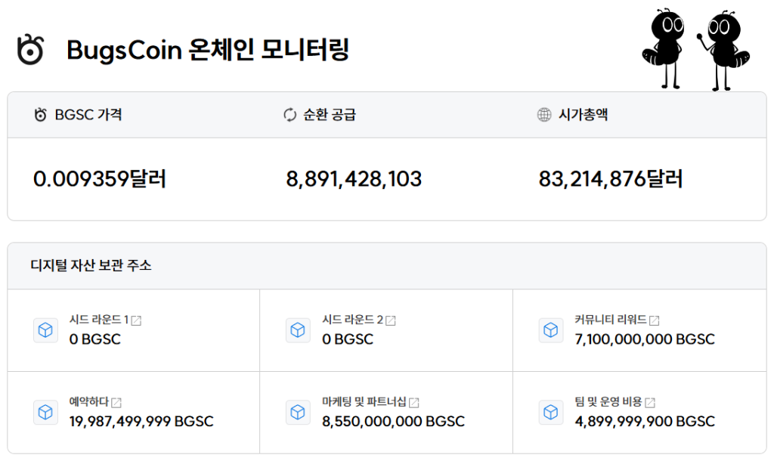This screenshot has width=774, height=461.
Task: Click the cube icon beside 팀 및 운영 비용
Action: click(550, 412)
